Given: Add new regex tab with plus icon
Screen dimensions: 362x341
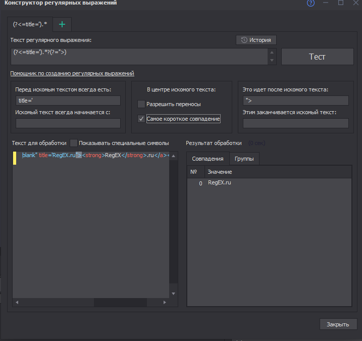Looking at the screenshot, I should tap(62, 24).
